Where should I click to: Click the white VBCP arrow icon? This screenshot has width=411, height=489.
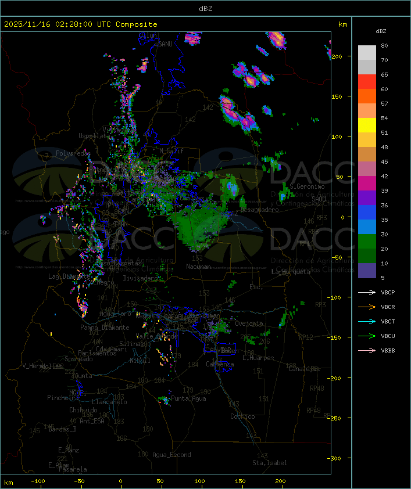[x=367, y=292]
